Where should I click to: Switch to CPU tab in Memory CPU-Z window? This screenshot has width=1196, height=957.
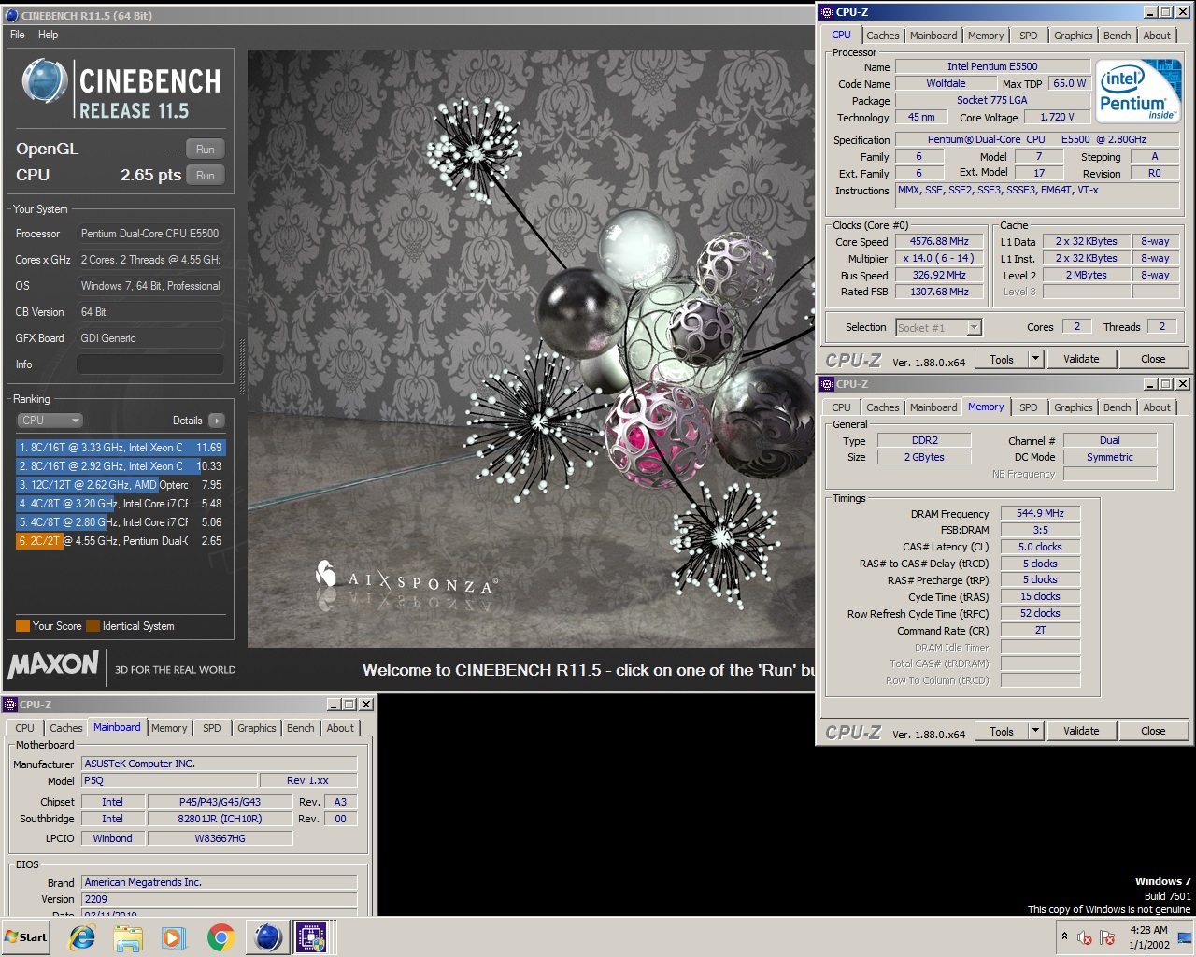[x=841, y=407]
